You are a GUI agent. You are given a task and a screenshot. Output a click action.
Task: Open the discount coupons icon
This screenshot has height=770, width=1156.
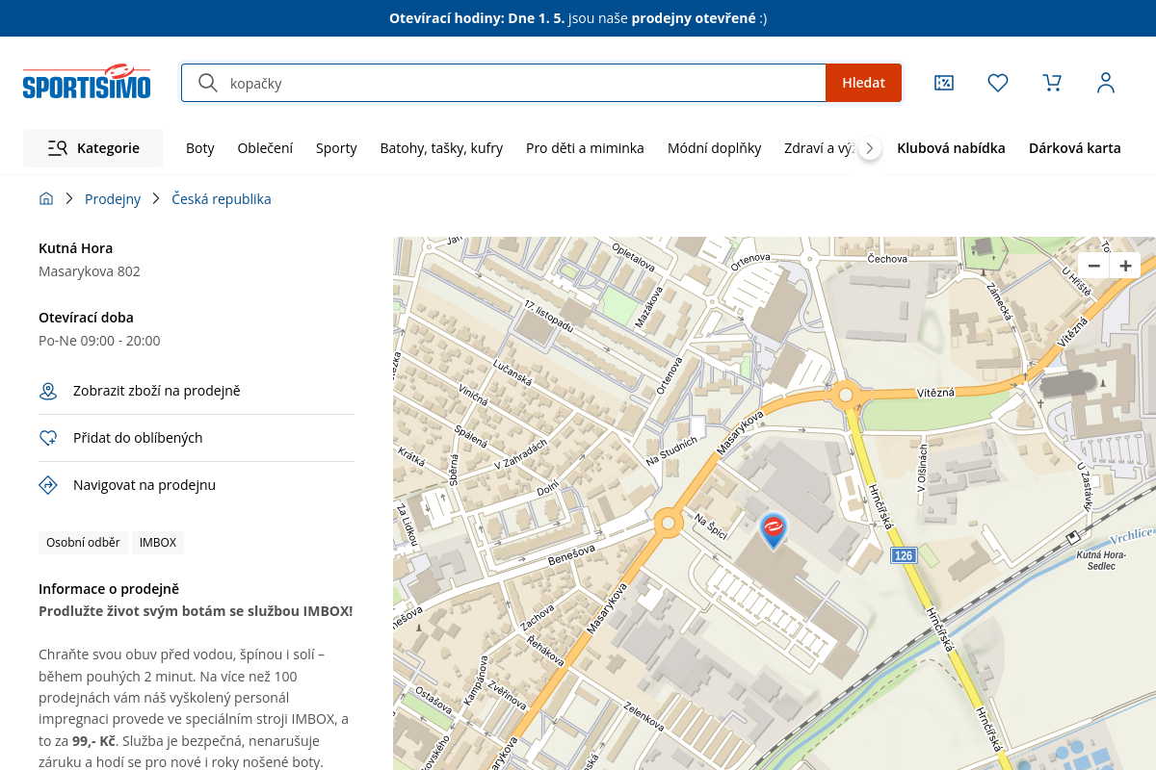[x=944, y=83]
